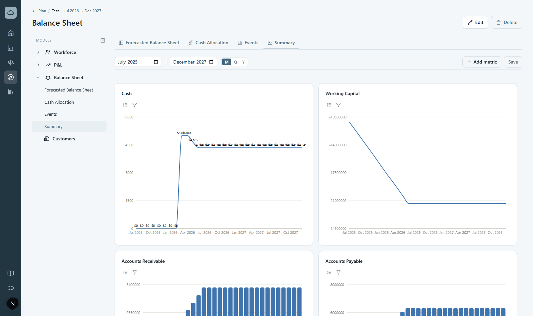Screen dimensions: 533x316
Task: Click the Accounts Receivable chart title
Action: click(x=143, y=261)
